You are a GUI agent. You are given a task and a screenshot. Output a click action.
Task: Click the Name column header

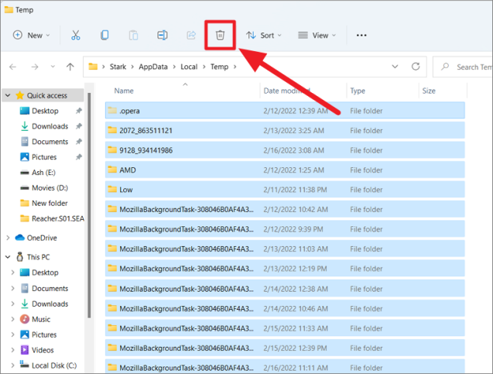tap(125, 91)
